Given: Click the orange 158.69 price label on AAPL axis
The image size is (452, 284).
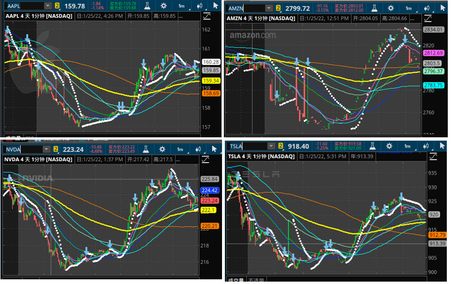Looking at the screenshot, I should coord(211,93).
